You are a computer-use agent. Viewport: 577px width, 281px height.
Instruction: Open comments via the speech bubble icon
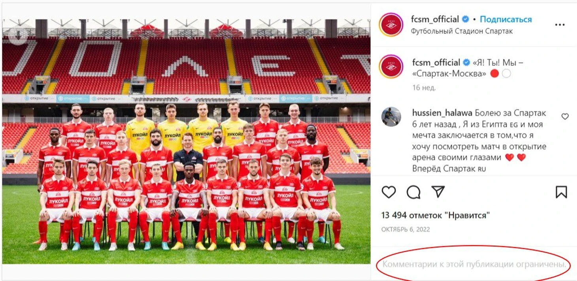413,192
